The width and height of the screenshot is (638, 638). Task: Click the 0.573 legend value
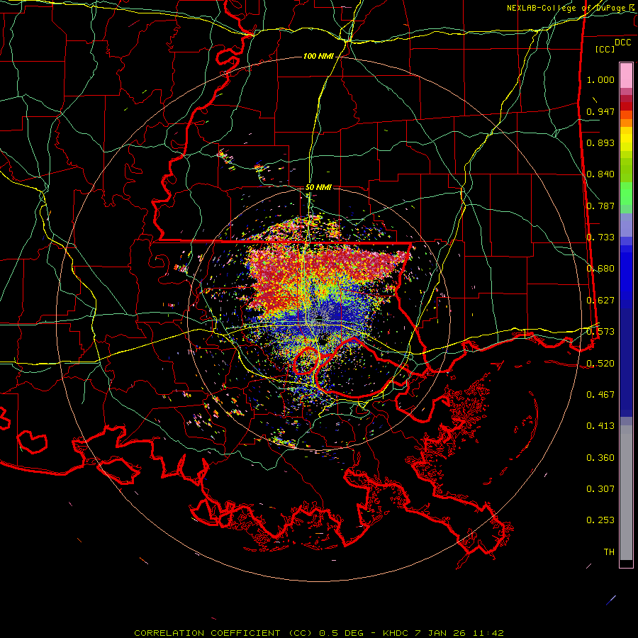tap(600, 332)
